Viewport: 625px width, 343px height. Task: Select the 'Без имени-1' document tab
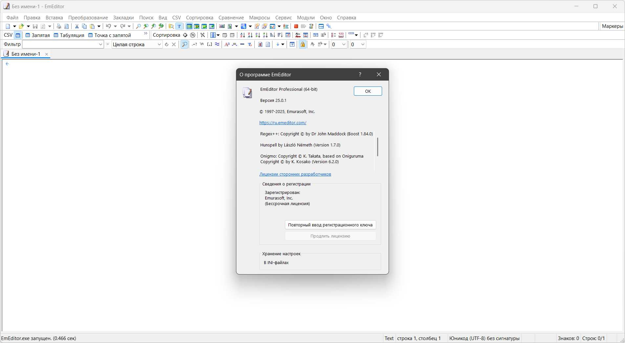[26, 54]
